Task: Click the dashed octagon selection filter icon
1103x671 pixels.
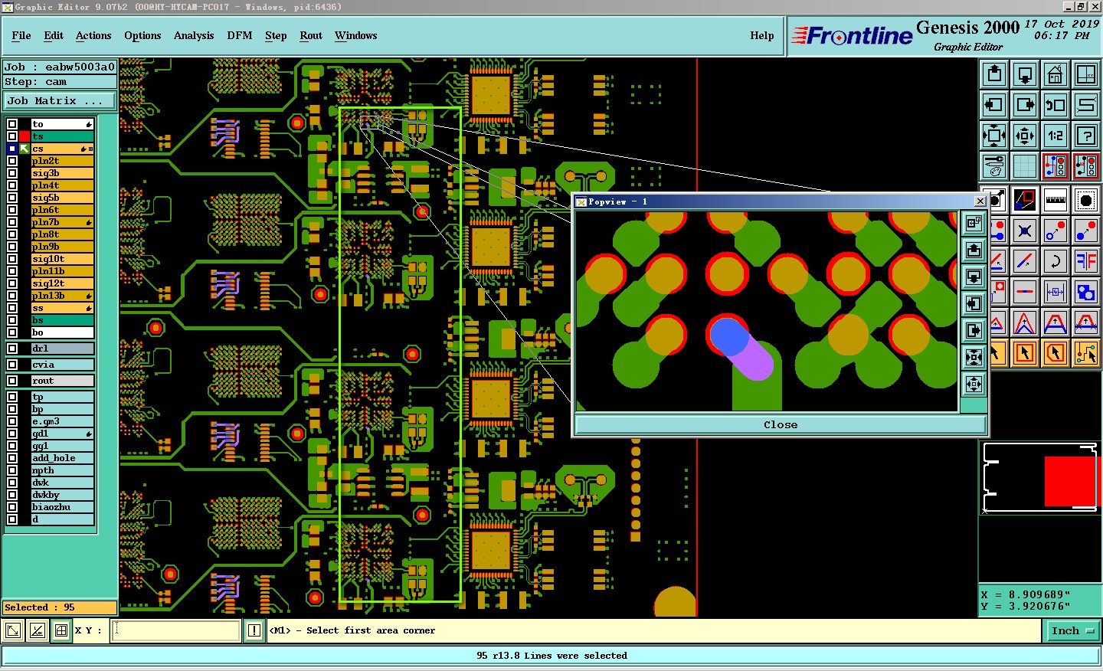Action: point(1086,201)
